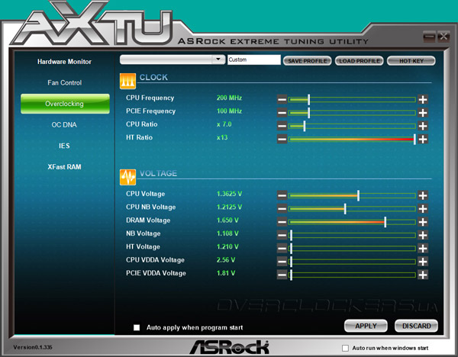Click the PCIE VDDA Voltage slider track
Image resolution: width=458 pixels, height=357 pixels.
click(352, 275)
